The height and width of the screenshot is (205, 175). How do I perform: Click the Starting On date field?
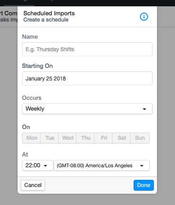click(87, 79)
